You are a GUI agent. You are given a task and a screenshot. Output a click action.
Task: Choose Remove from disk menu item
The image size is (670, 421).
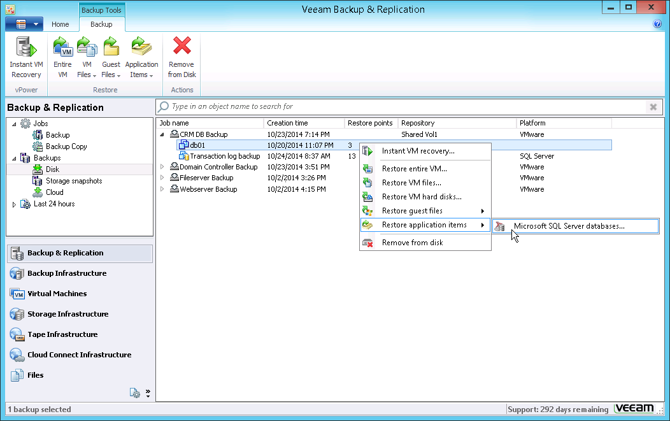coord(425,243)
